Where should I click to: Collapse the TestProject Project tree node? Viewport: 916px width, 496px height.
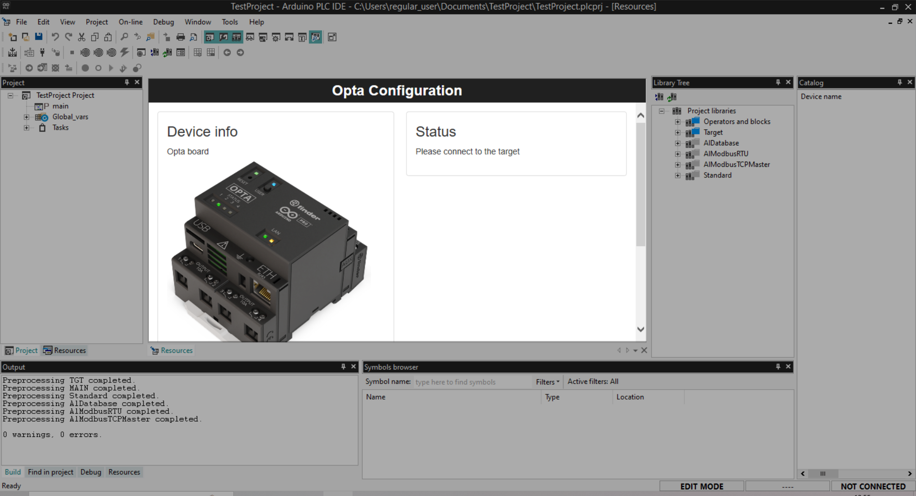(10, 95)
